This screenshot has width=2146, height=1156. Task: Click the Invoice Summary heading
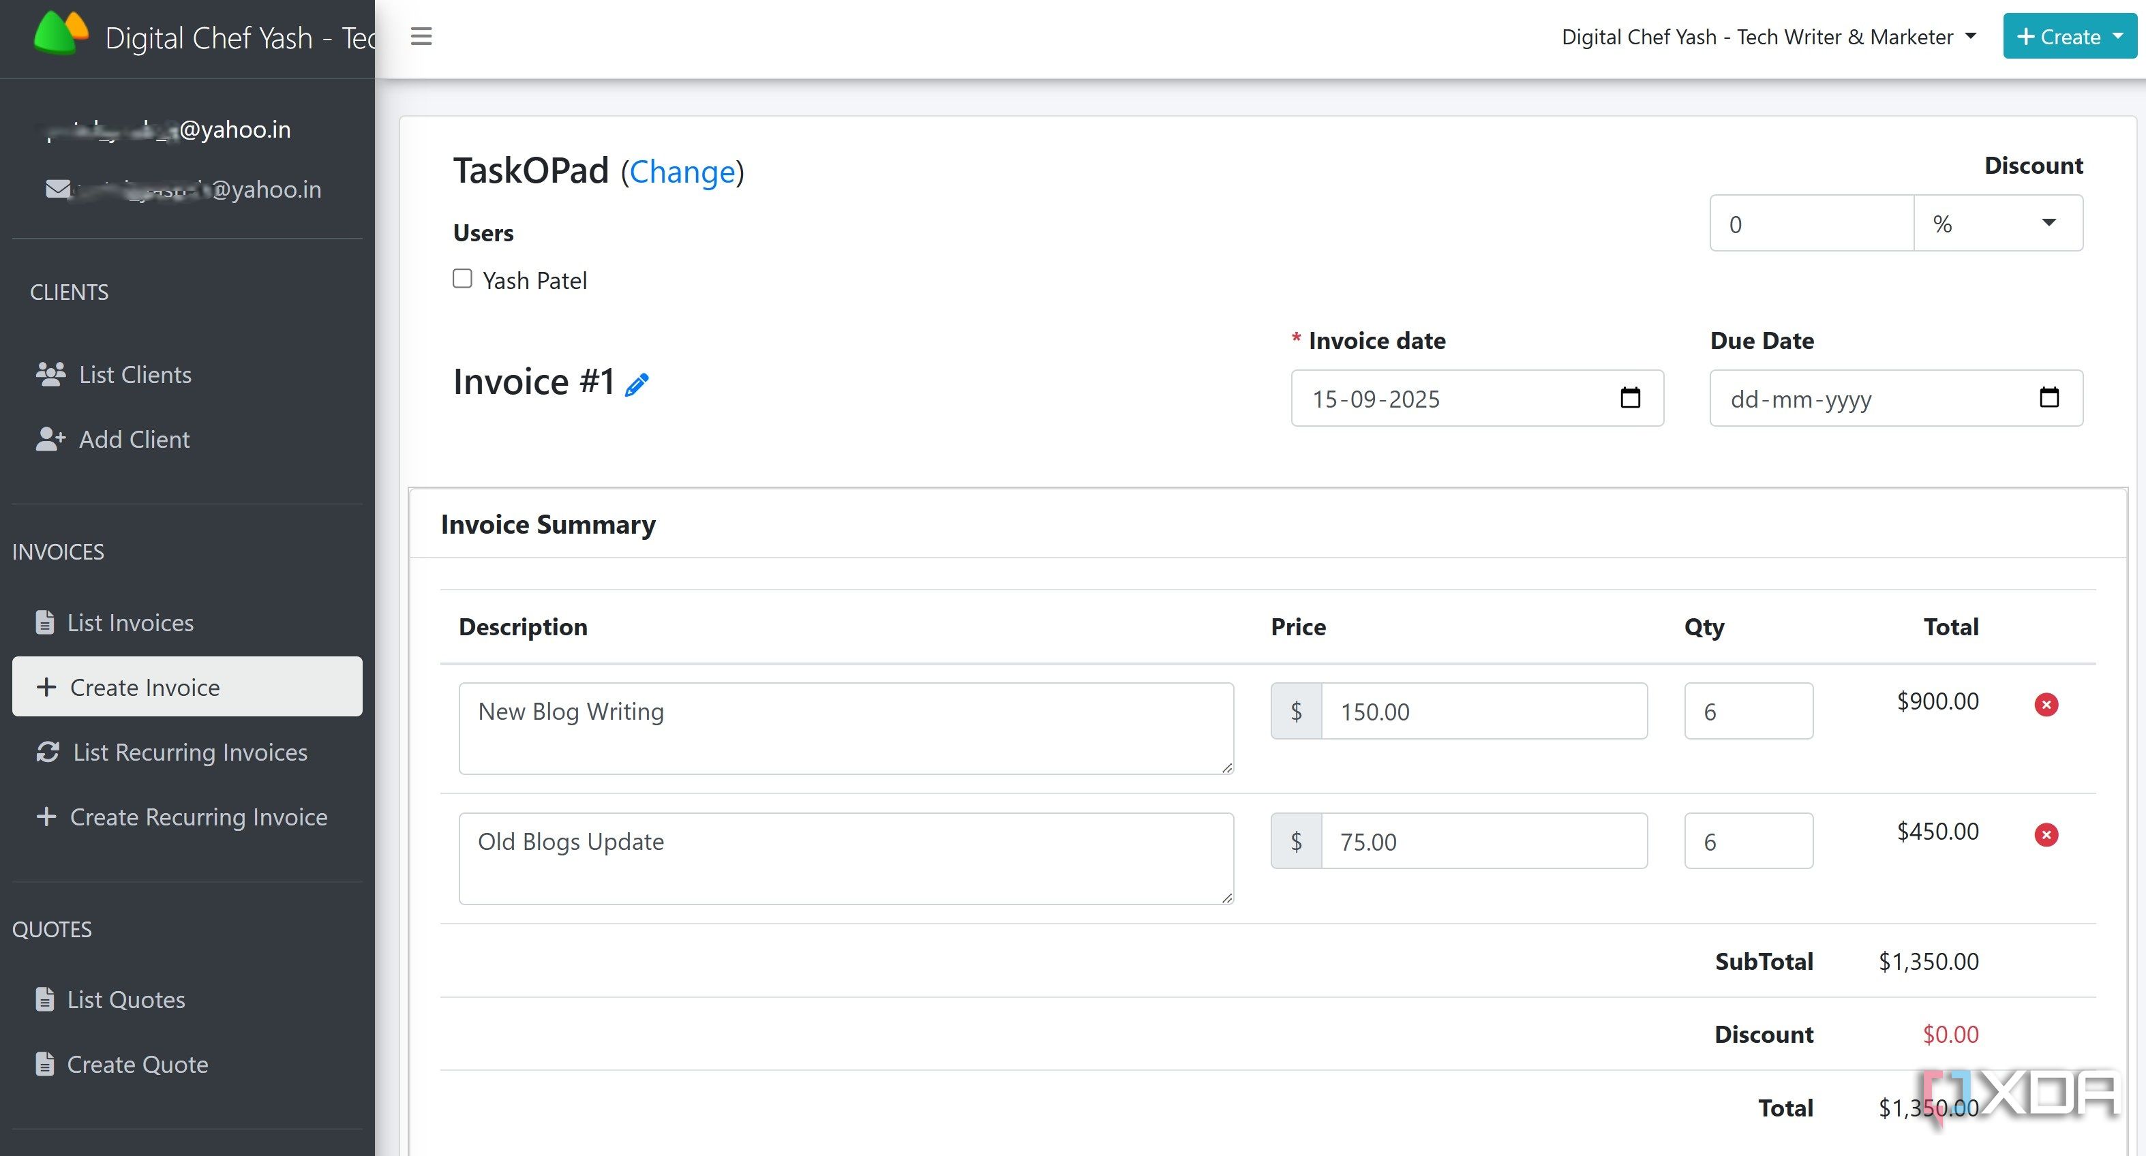coord(548,524)
